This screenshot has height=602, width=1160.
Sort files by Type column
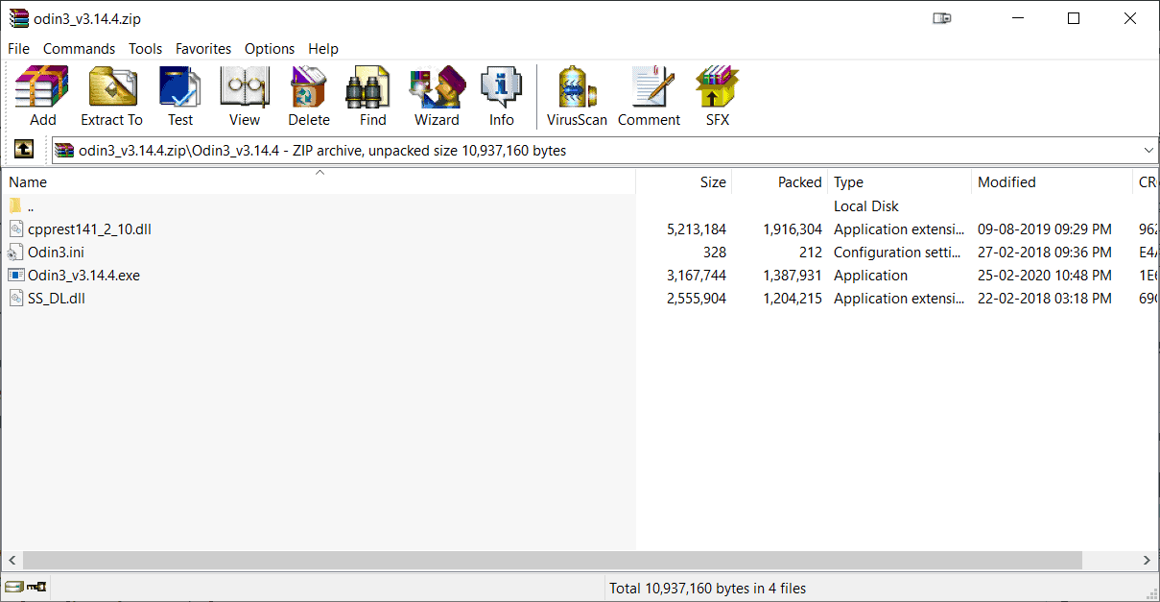pyautogui.click(x=900, y=181)
